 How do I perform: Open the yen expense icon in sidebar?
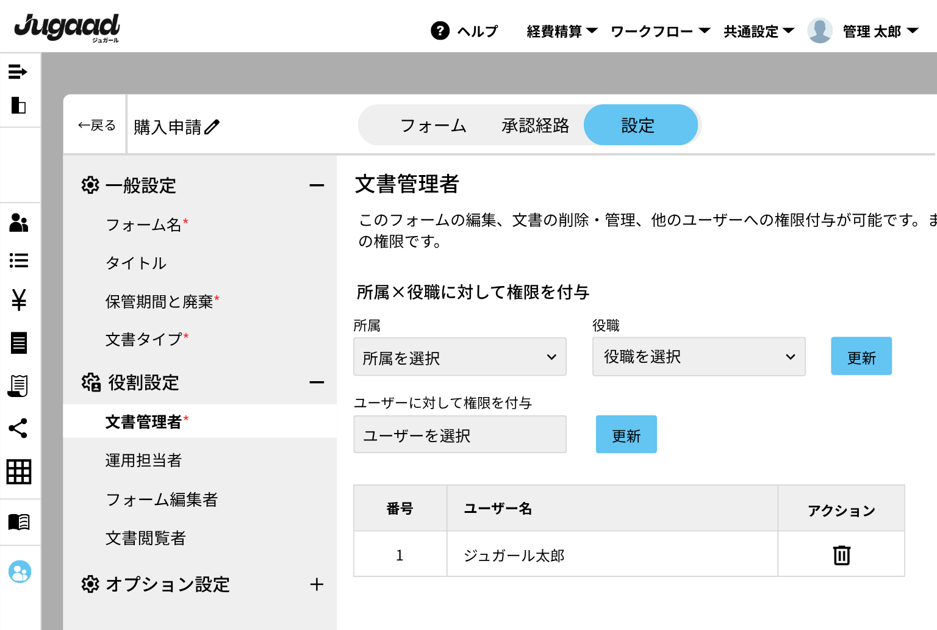[19, 299]
